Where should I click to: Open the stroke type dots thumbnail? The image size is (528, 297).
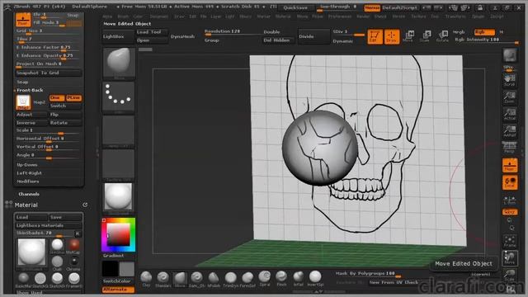[x=119, y=97]
